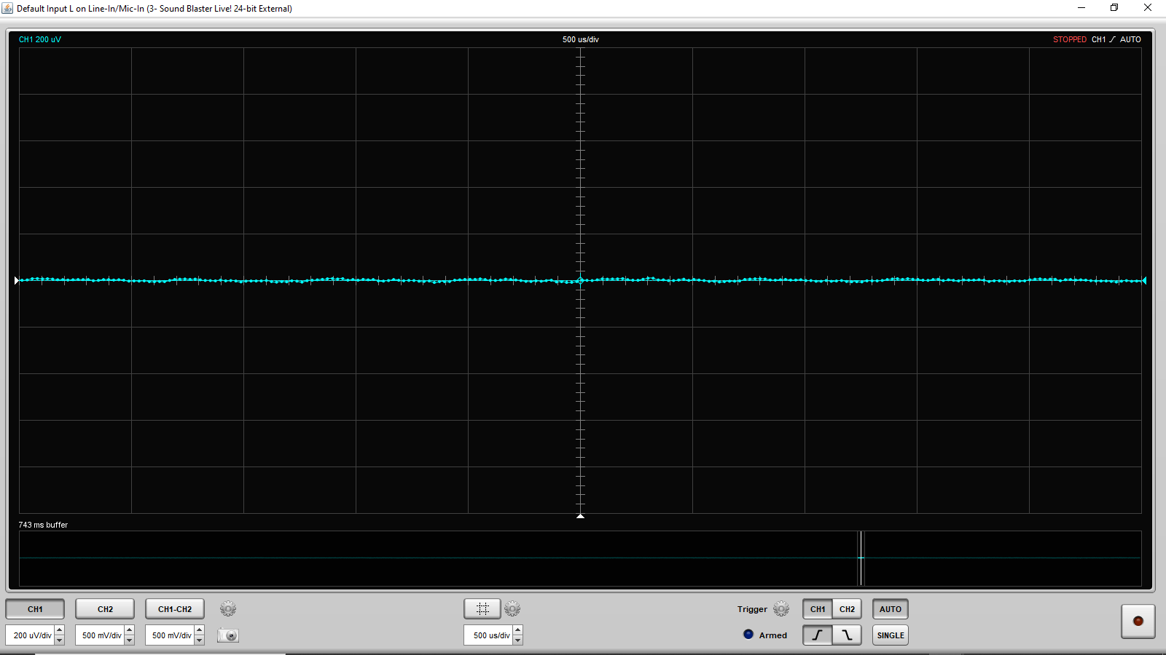The height and width of the screenshot is (655, 1166).
Task: Decrease CH1-CH2 500 mV/div scale
Action: coord(200,640)
